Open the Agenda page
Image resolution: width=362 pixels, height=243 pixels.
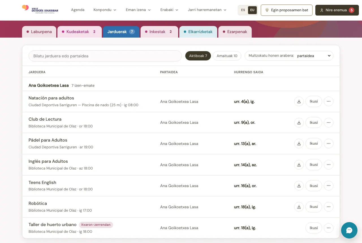pyautogui.click(x=78, y=10)
